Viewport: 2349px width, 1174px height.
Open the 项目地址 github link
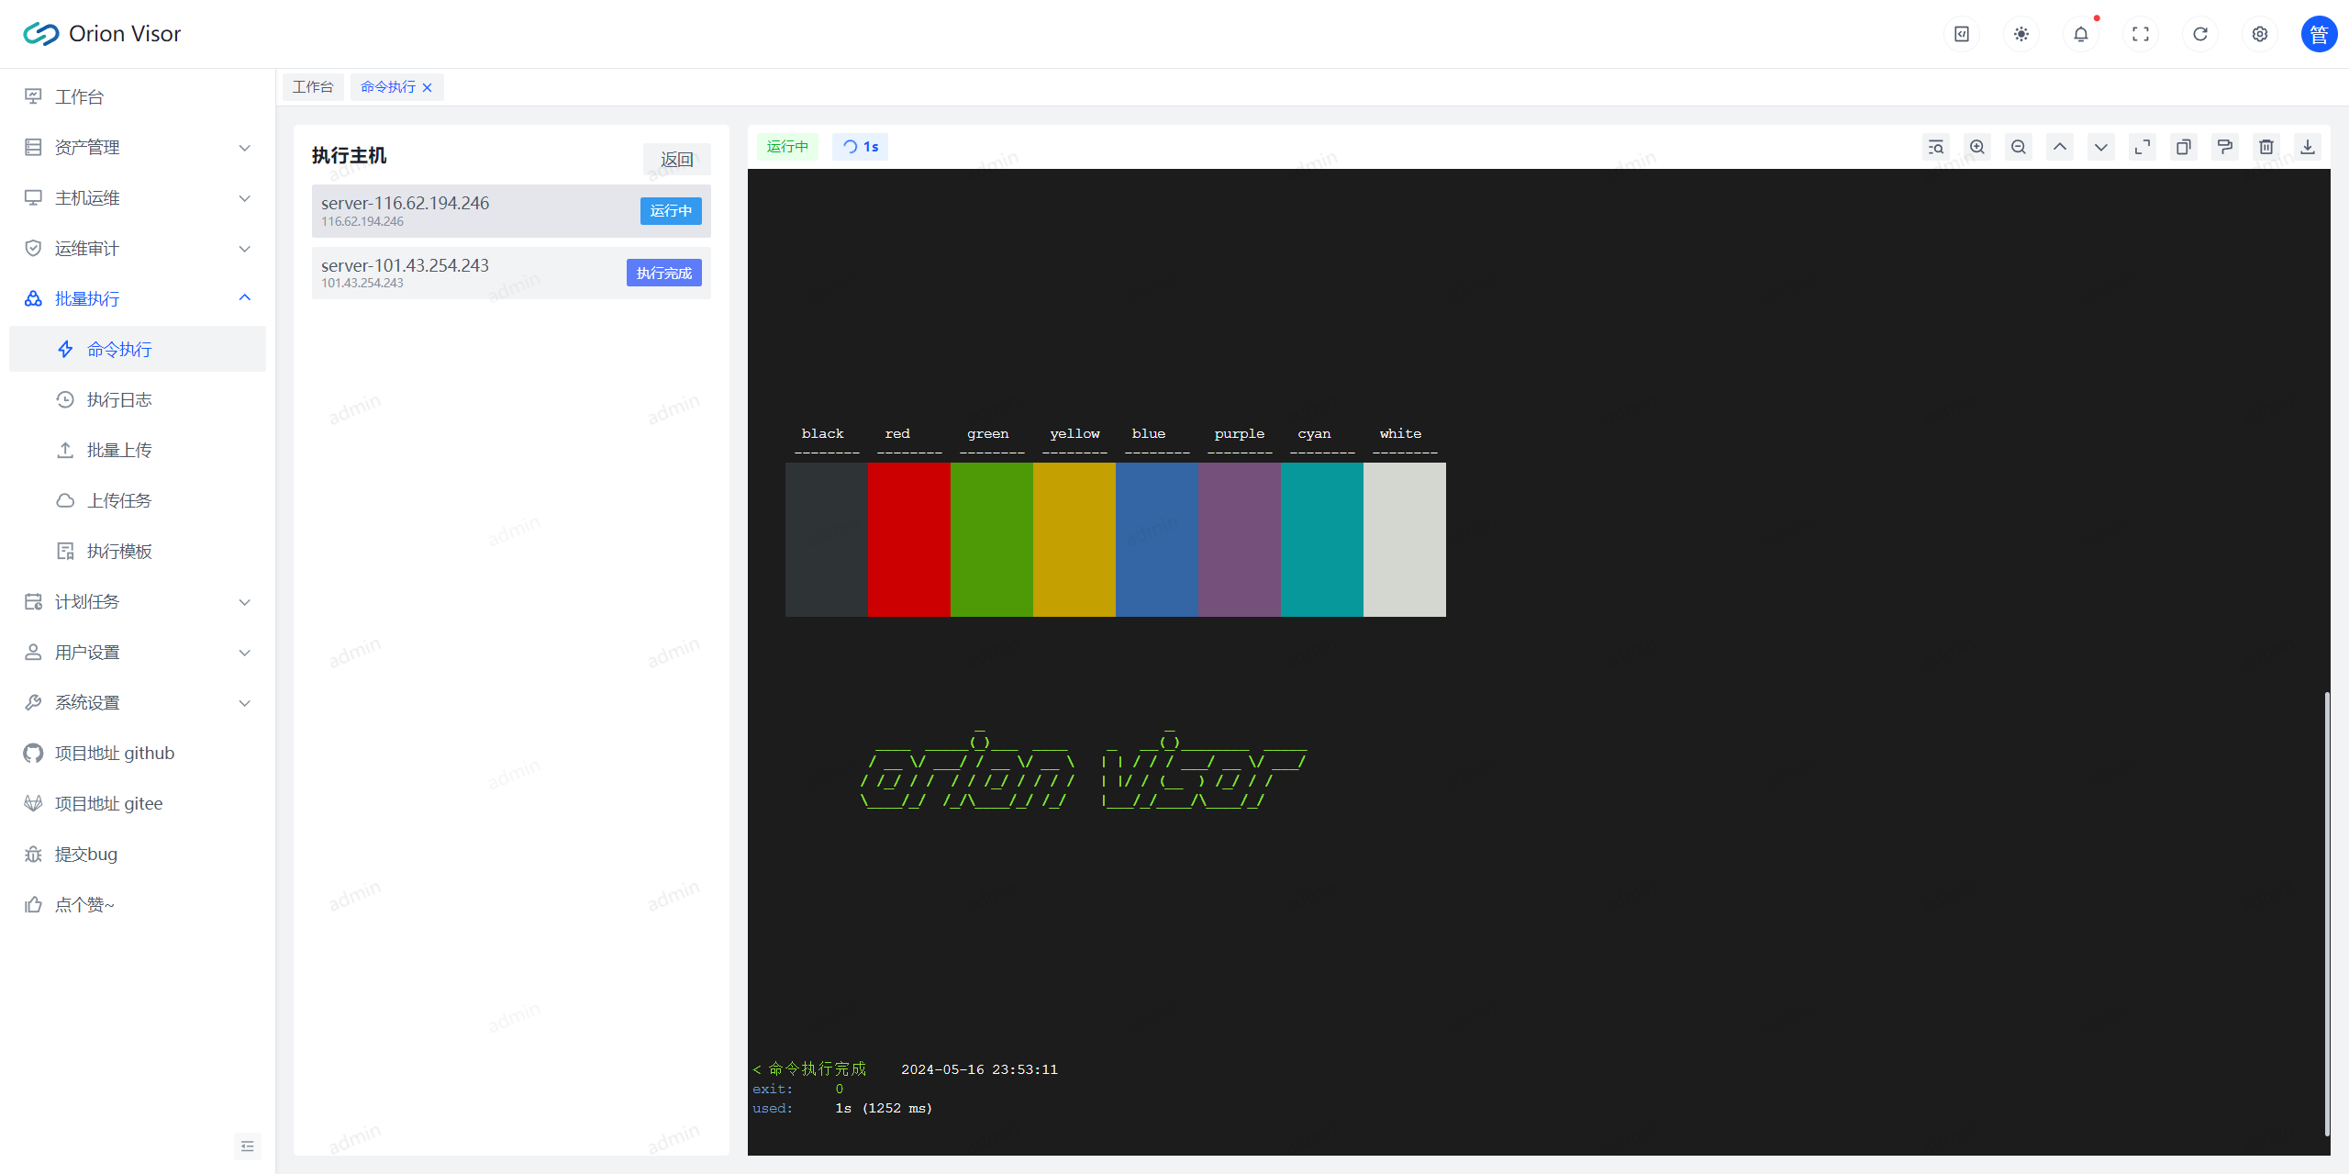[115, 754]
